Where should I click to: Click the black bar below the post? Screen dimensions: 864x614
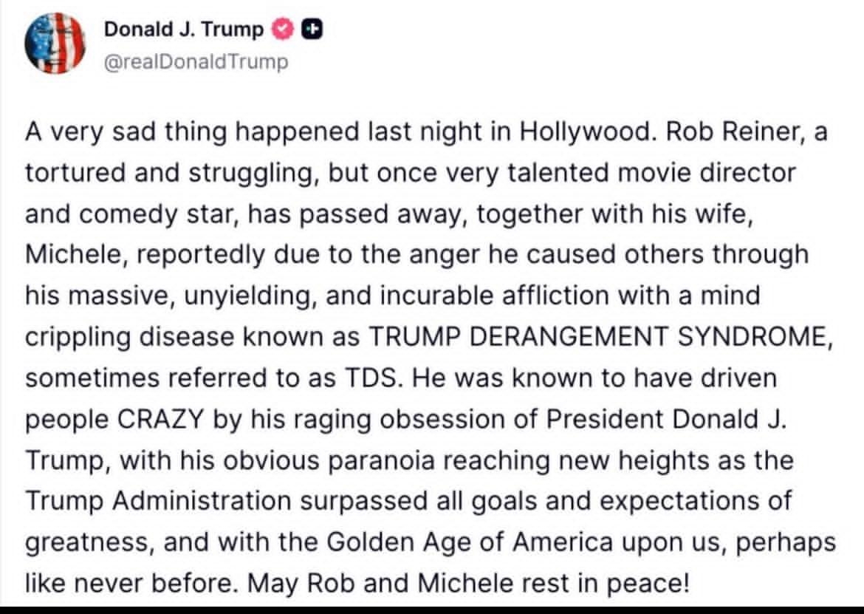432,609
